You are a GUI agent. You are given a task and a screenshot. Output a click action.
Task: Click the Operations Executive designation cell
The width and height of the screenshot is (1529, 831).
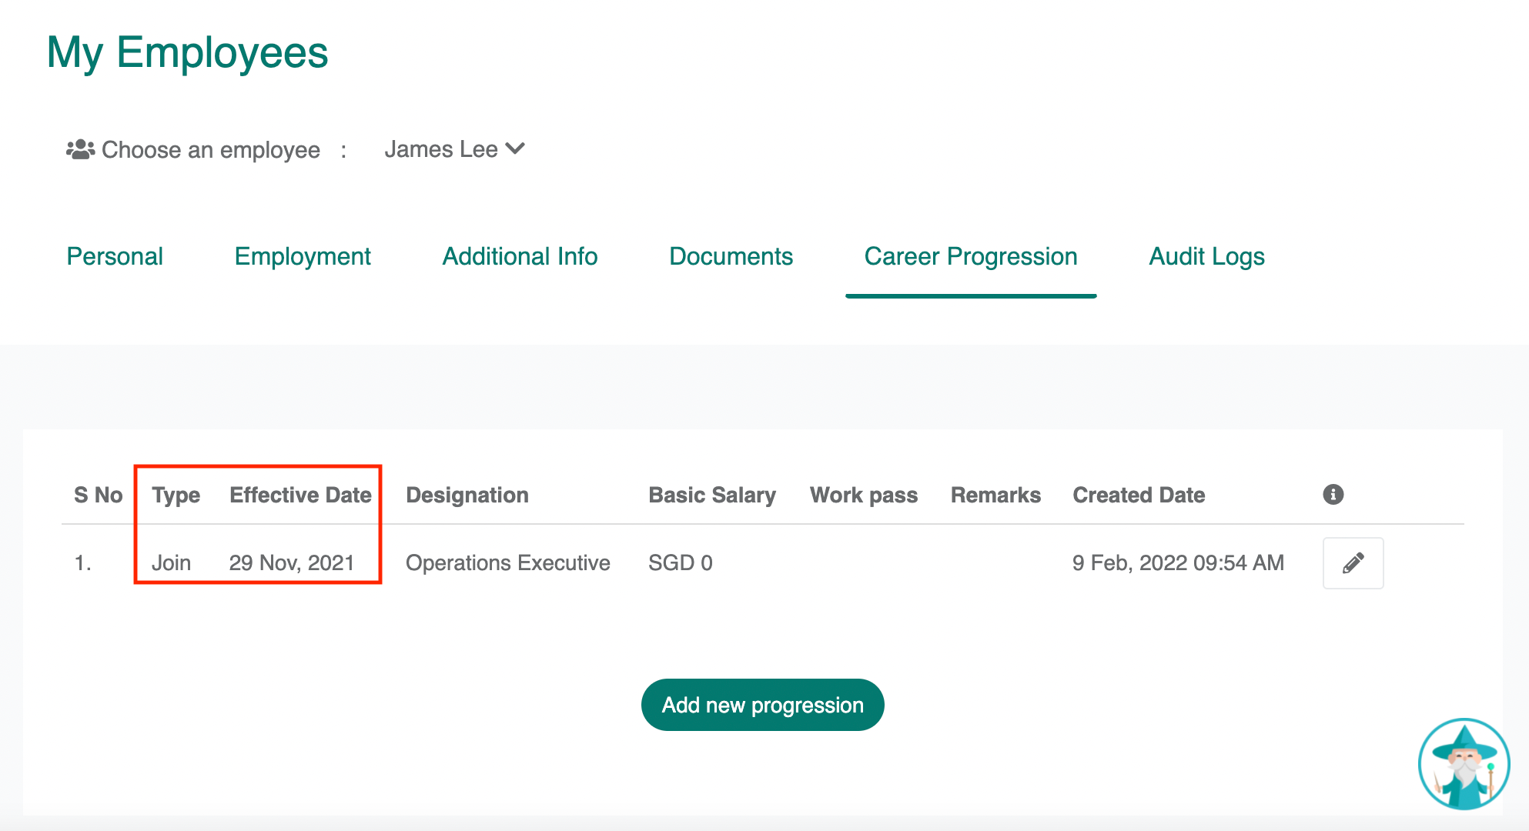[x=507, y=563]
